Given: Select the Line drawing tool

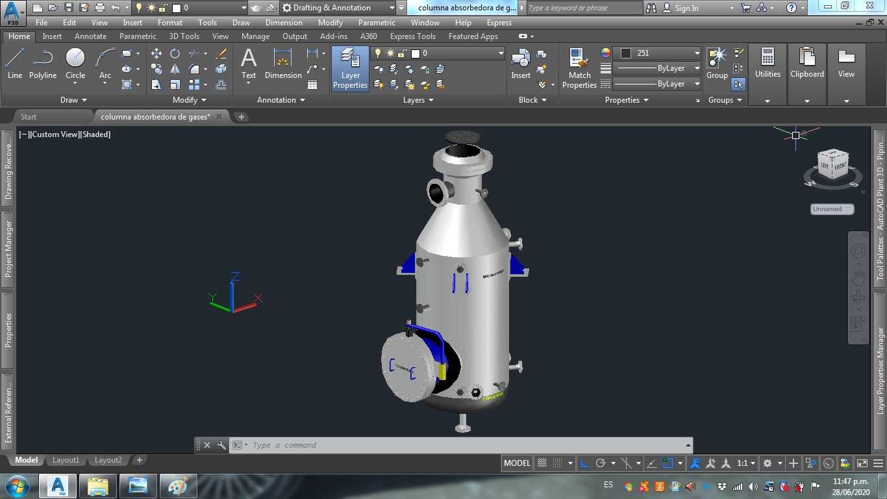Looking at the screenshot, I should [14, 64].
